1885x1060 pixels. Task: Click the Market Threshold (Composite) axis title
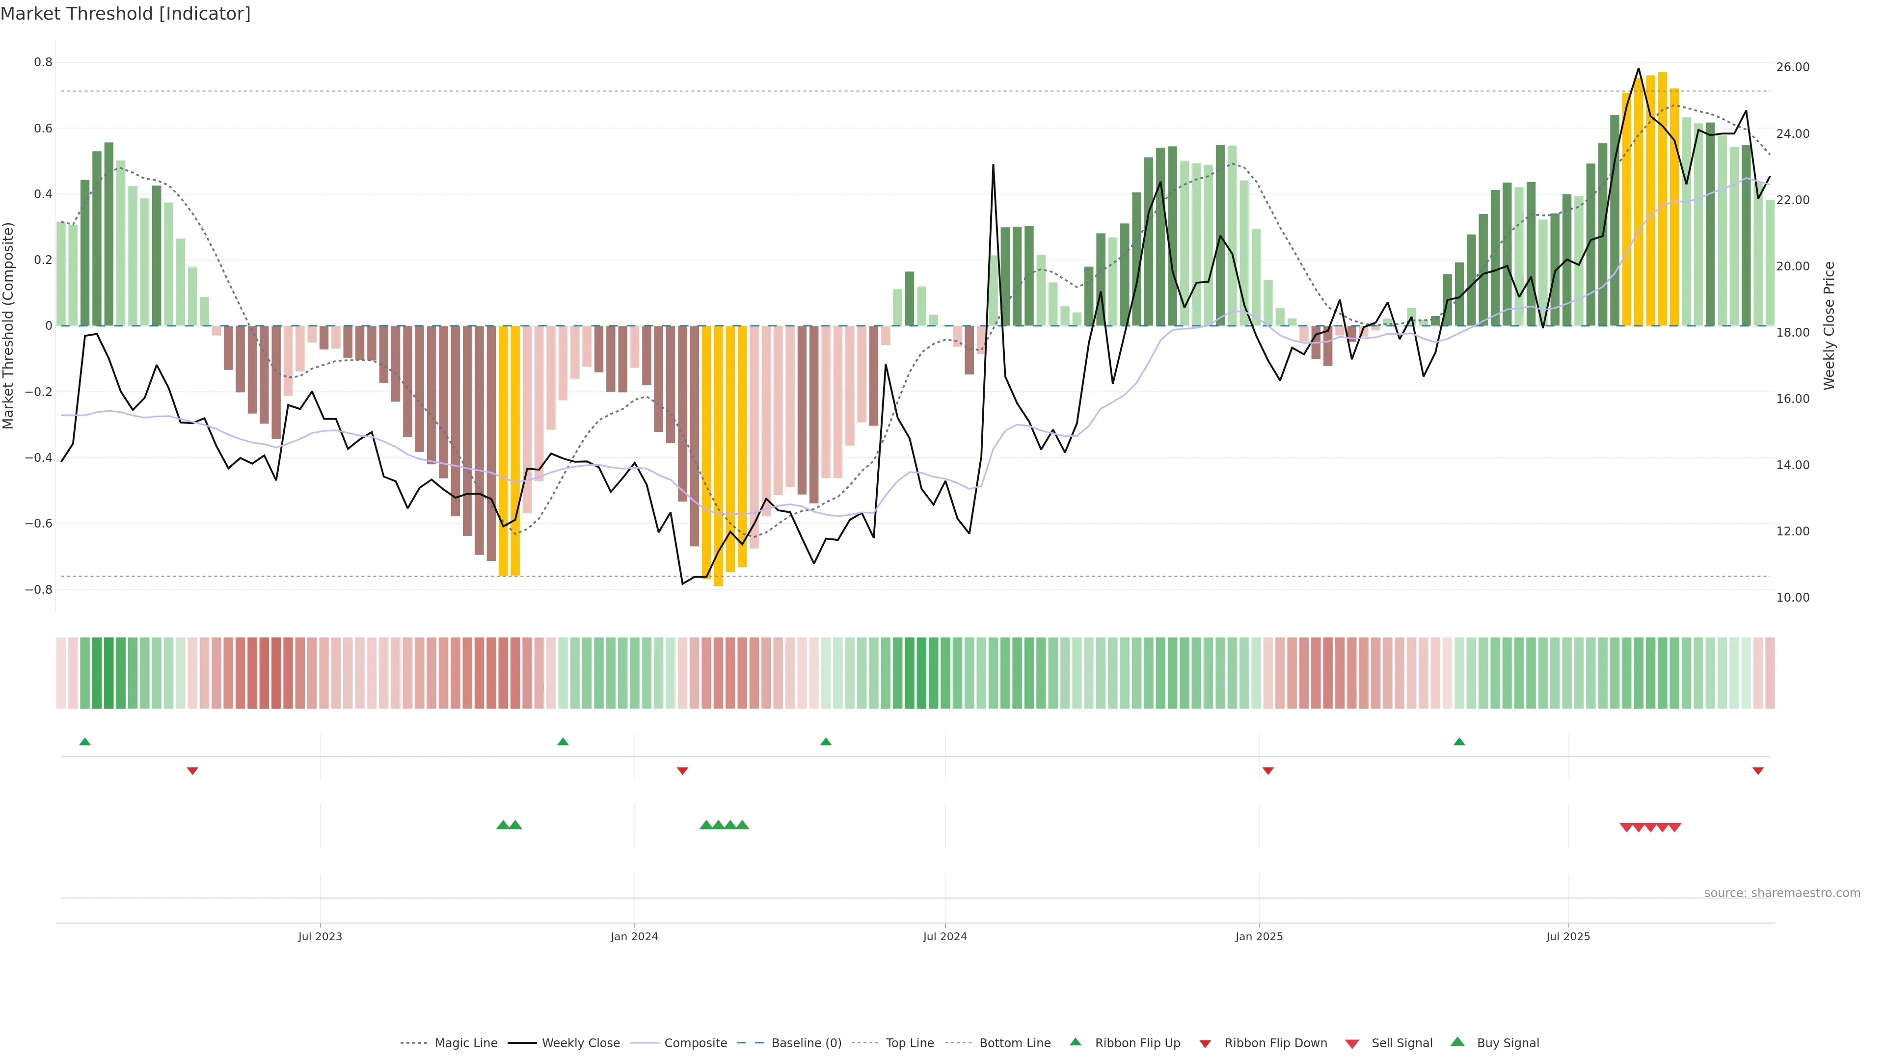tap(9, 325)
